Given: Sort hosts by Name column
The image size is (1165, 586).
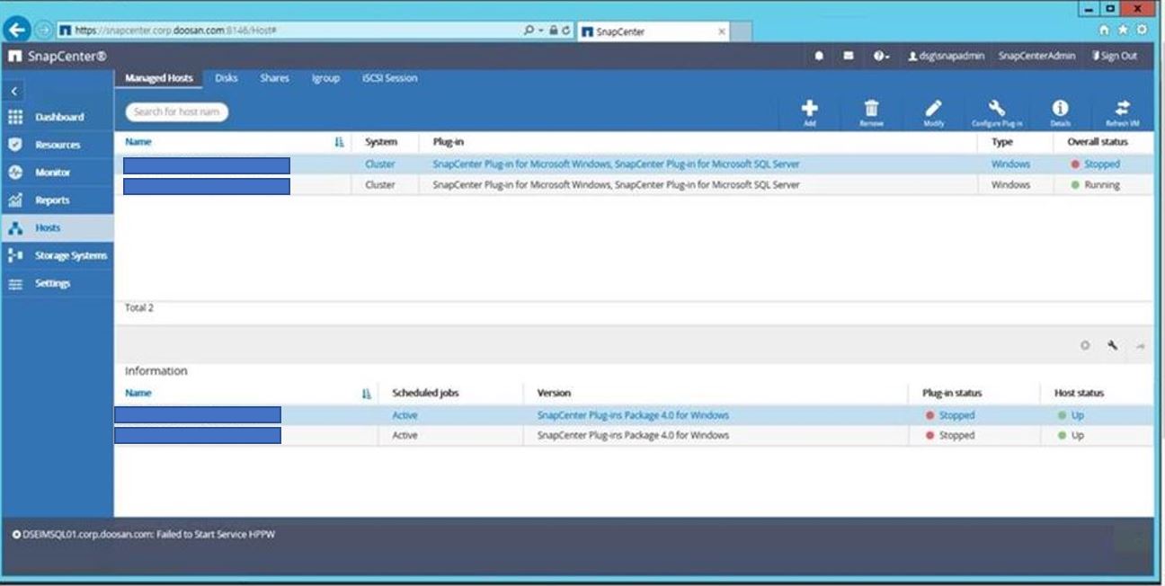Looking at the screenshot, I should coord(138,142).
